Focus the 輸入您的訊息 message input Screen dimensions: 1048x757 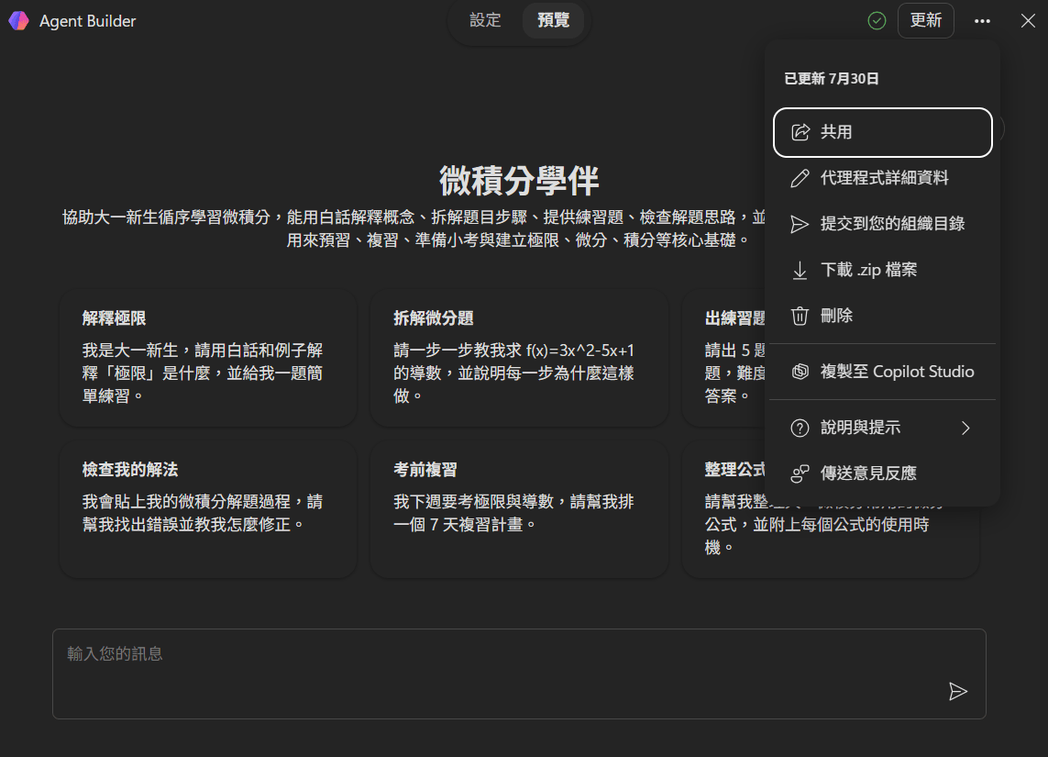(x=519, y=674)
